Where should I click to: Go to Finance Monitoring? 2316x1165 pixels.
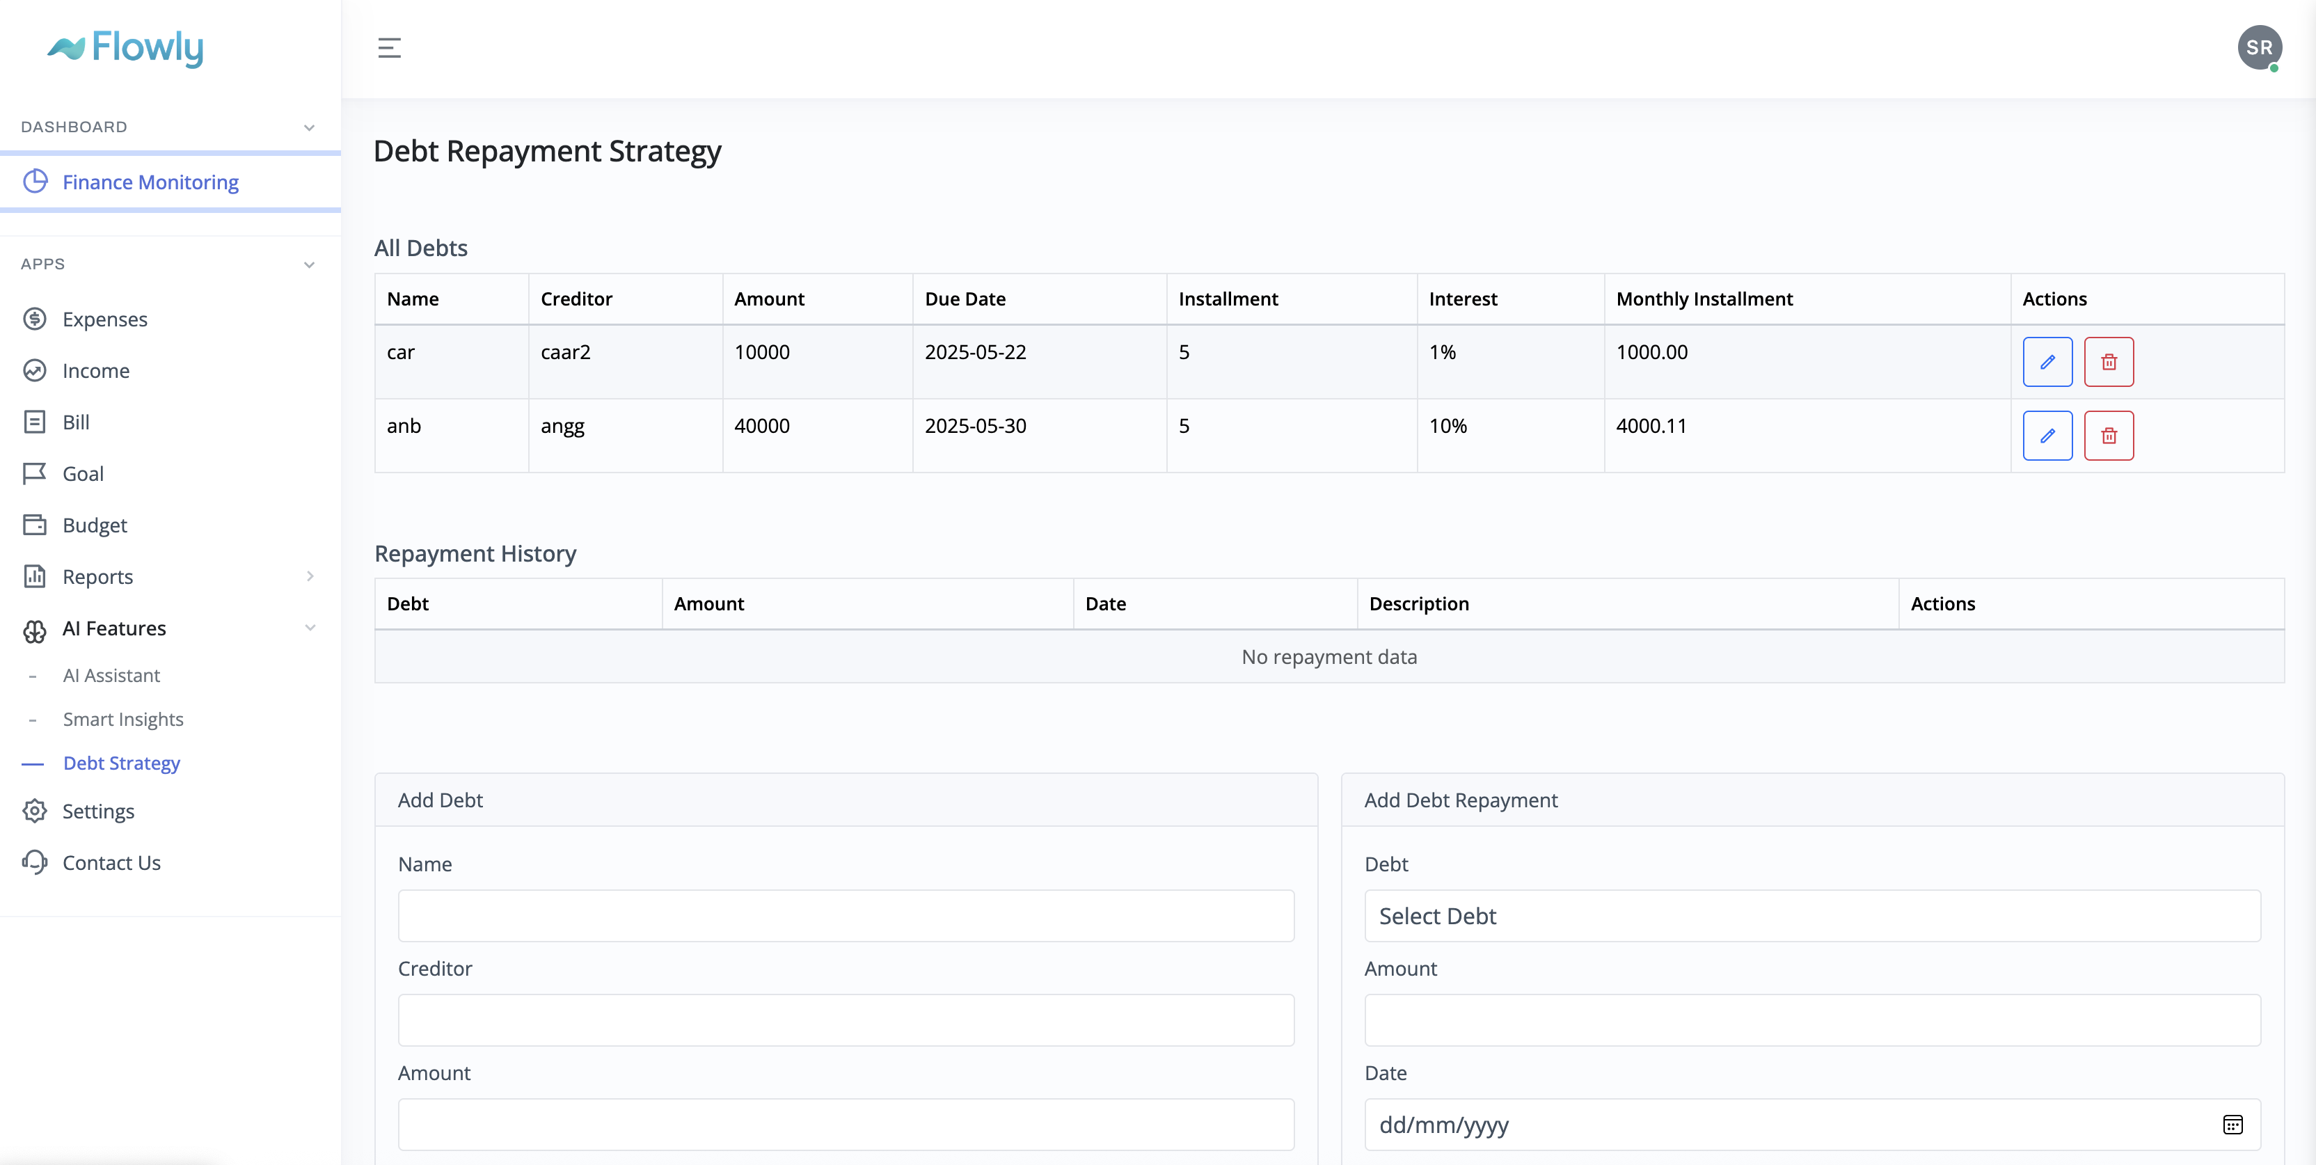[150, 182]
